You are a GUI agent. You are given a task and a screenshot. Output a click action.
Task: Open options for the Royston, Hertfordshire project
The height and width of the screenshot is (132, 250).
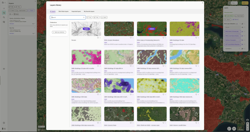[34, 18]
